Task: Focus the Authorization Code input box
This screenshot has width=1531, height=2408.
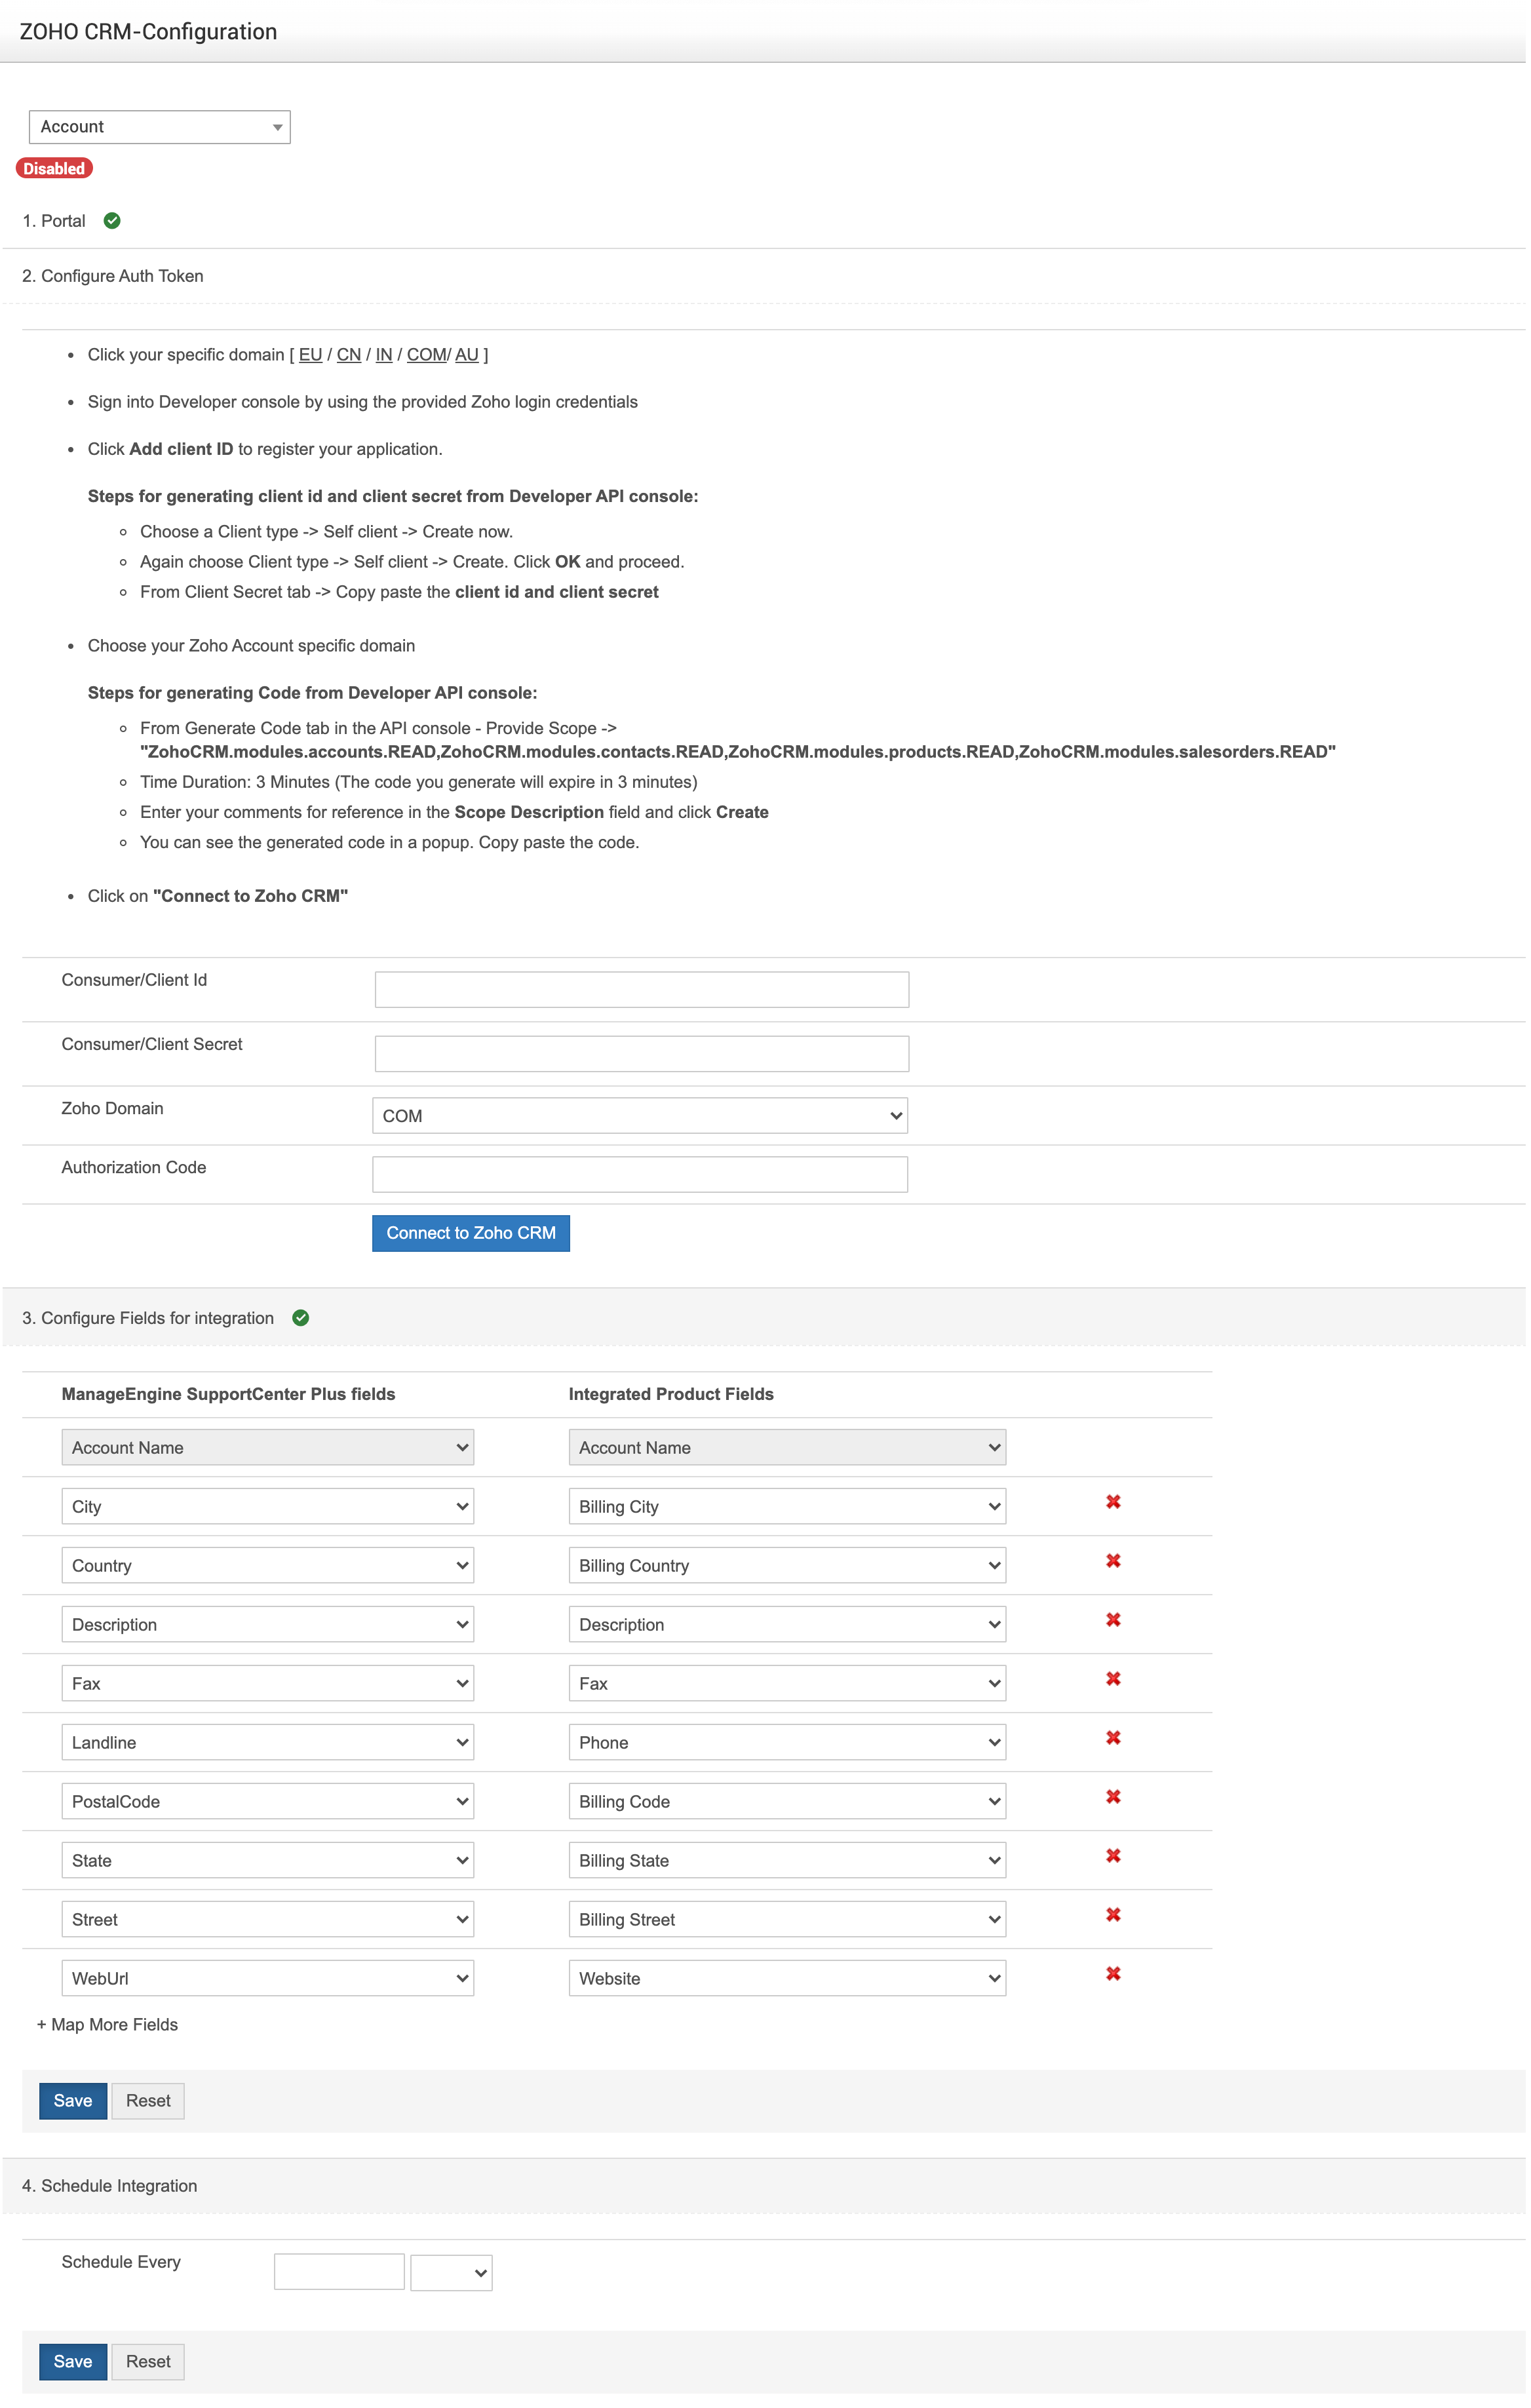Action: tap(639, 1174)
